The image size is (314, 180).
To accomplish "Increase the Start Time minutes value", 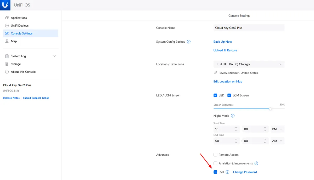I will (265, 127).
